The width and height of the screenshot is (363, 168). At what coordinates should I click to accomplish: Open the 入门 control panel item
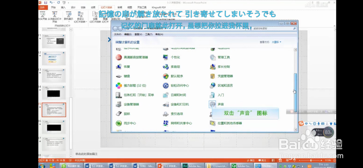pos(217,95)
